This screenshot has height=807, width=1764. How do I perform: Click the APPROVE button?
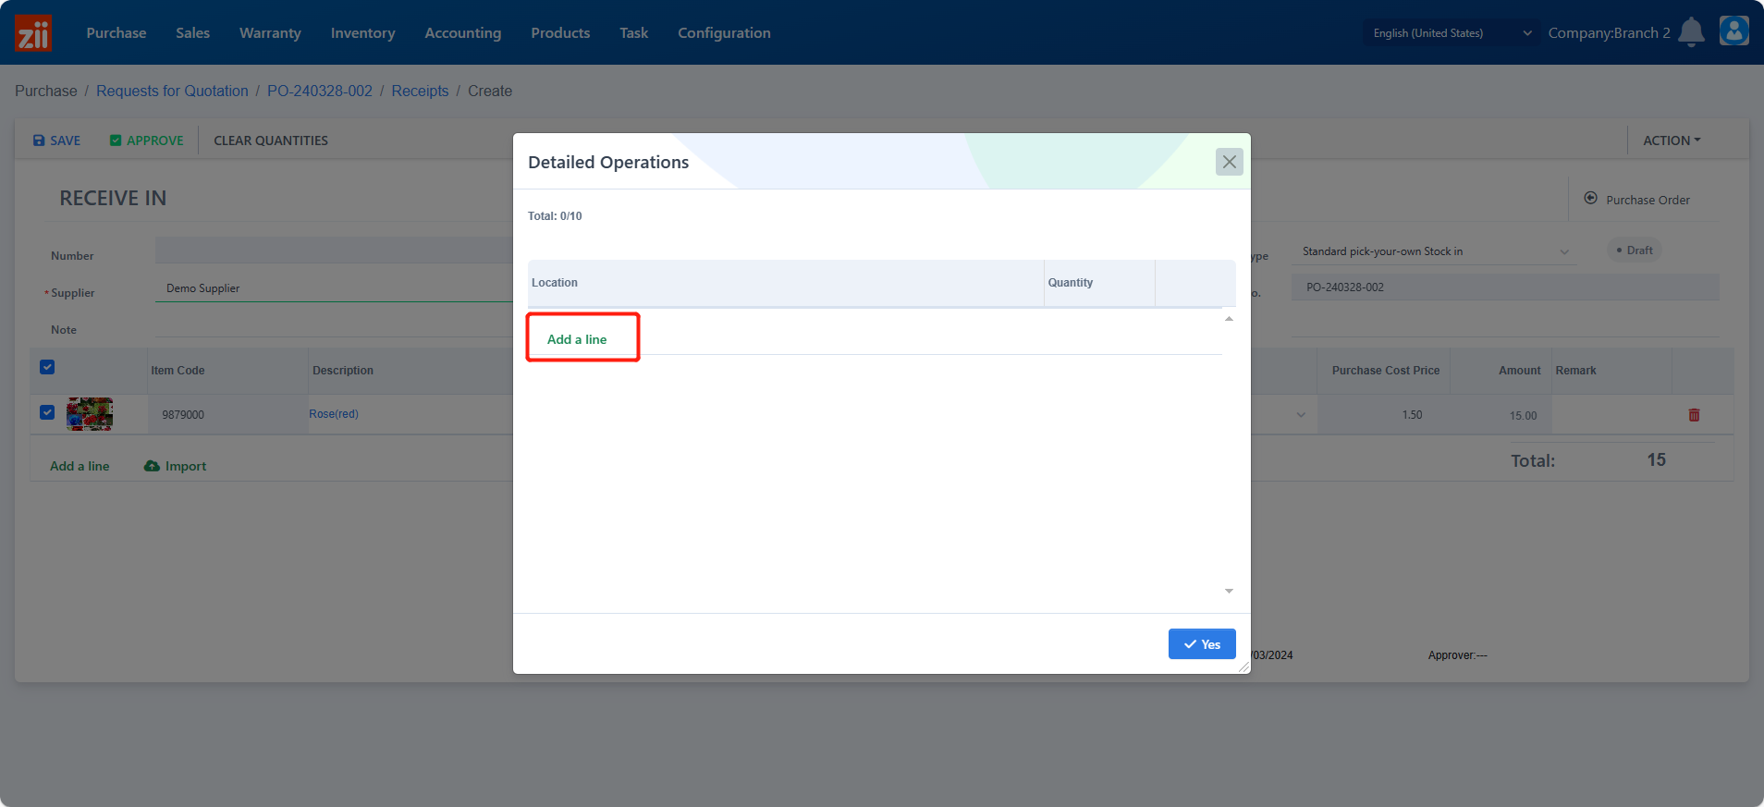pyautogui.click(x=146, y=141)
